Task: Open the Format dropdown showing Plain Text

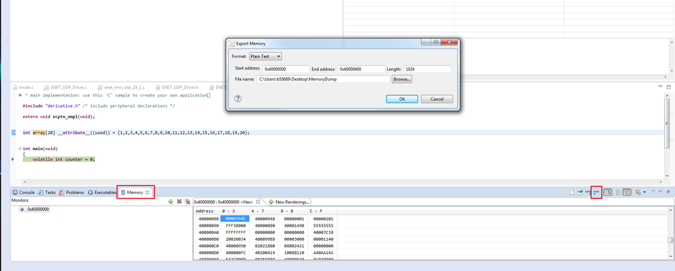Action: click(265, 57)
